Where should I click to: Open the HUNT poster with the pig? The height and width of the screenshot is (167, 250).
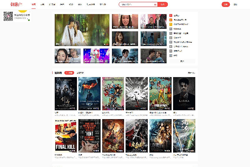(x=89, y=136)
